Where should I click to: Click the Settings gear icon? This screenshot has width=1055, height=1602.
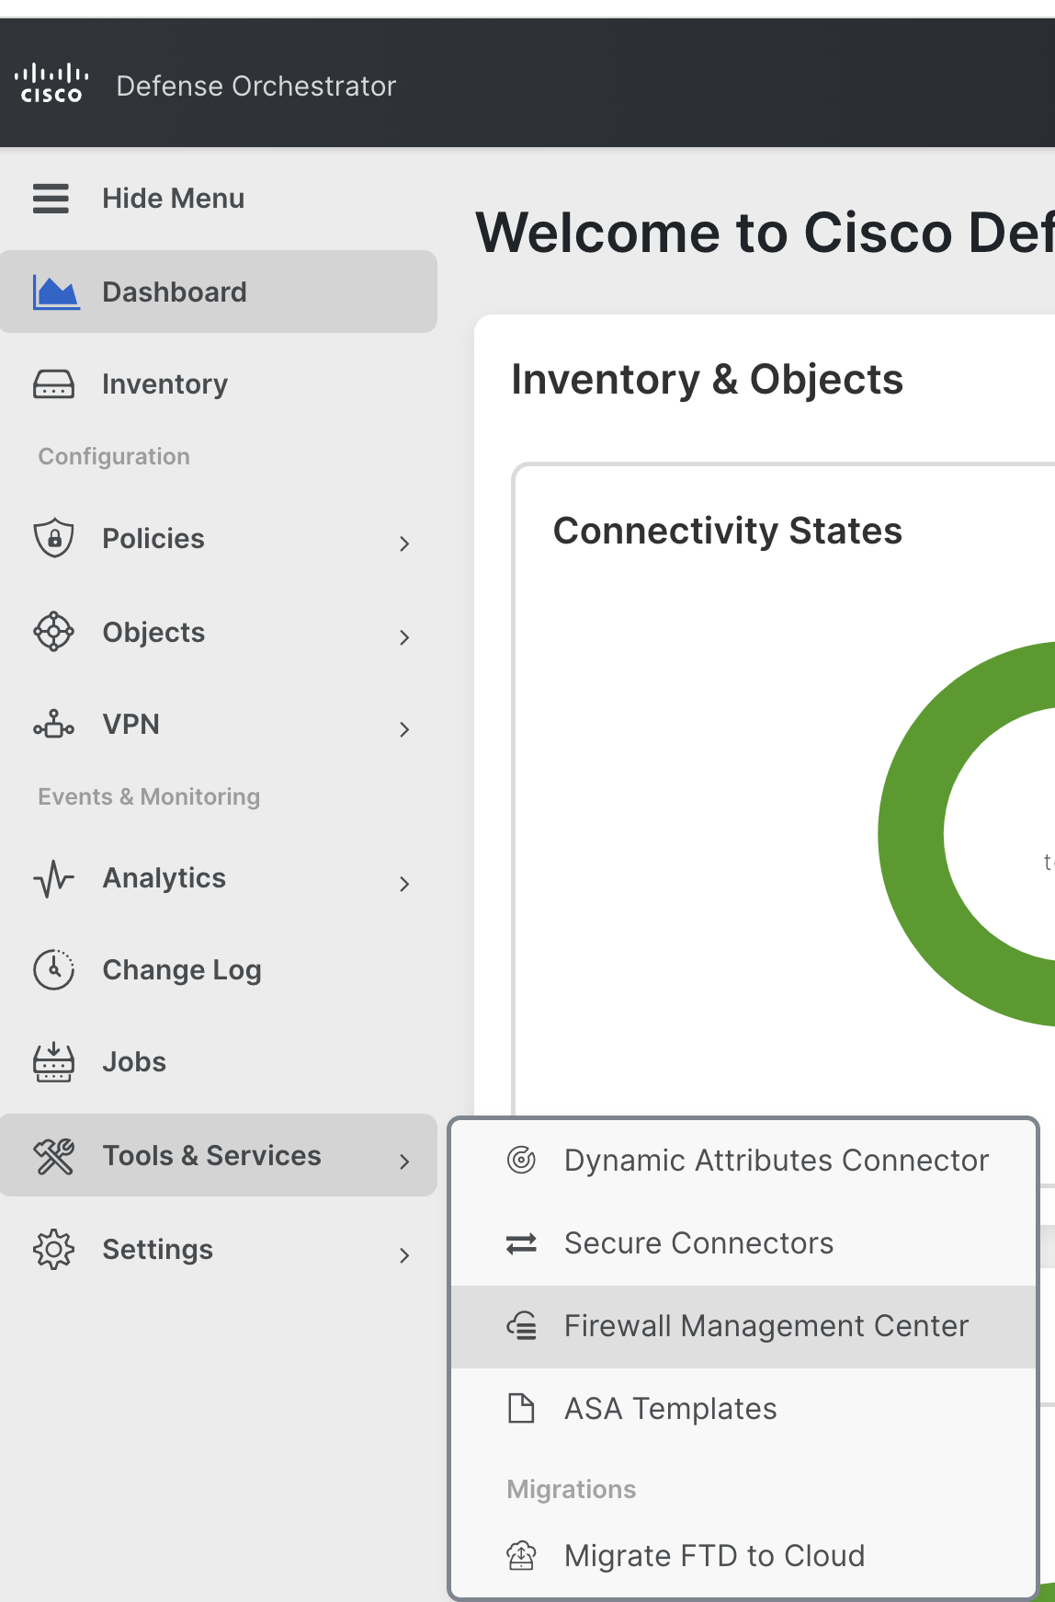[53, 1250]
